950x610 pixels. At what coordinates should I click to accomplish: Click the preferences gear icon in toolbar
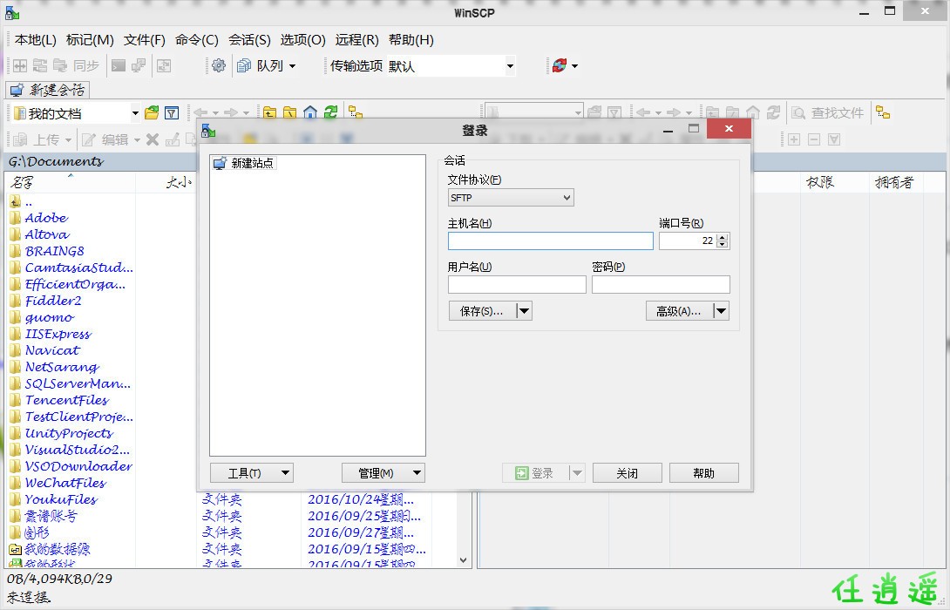[x=219, y=65]
